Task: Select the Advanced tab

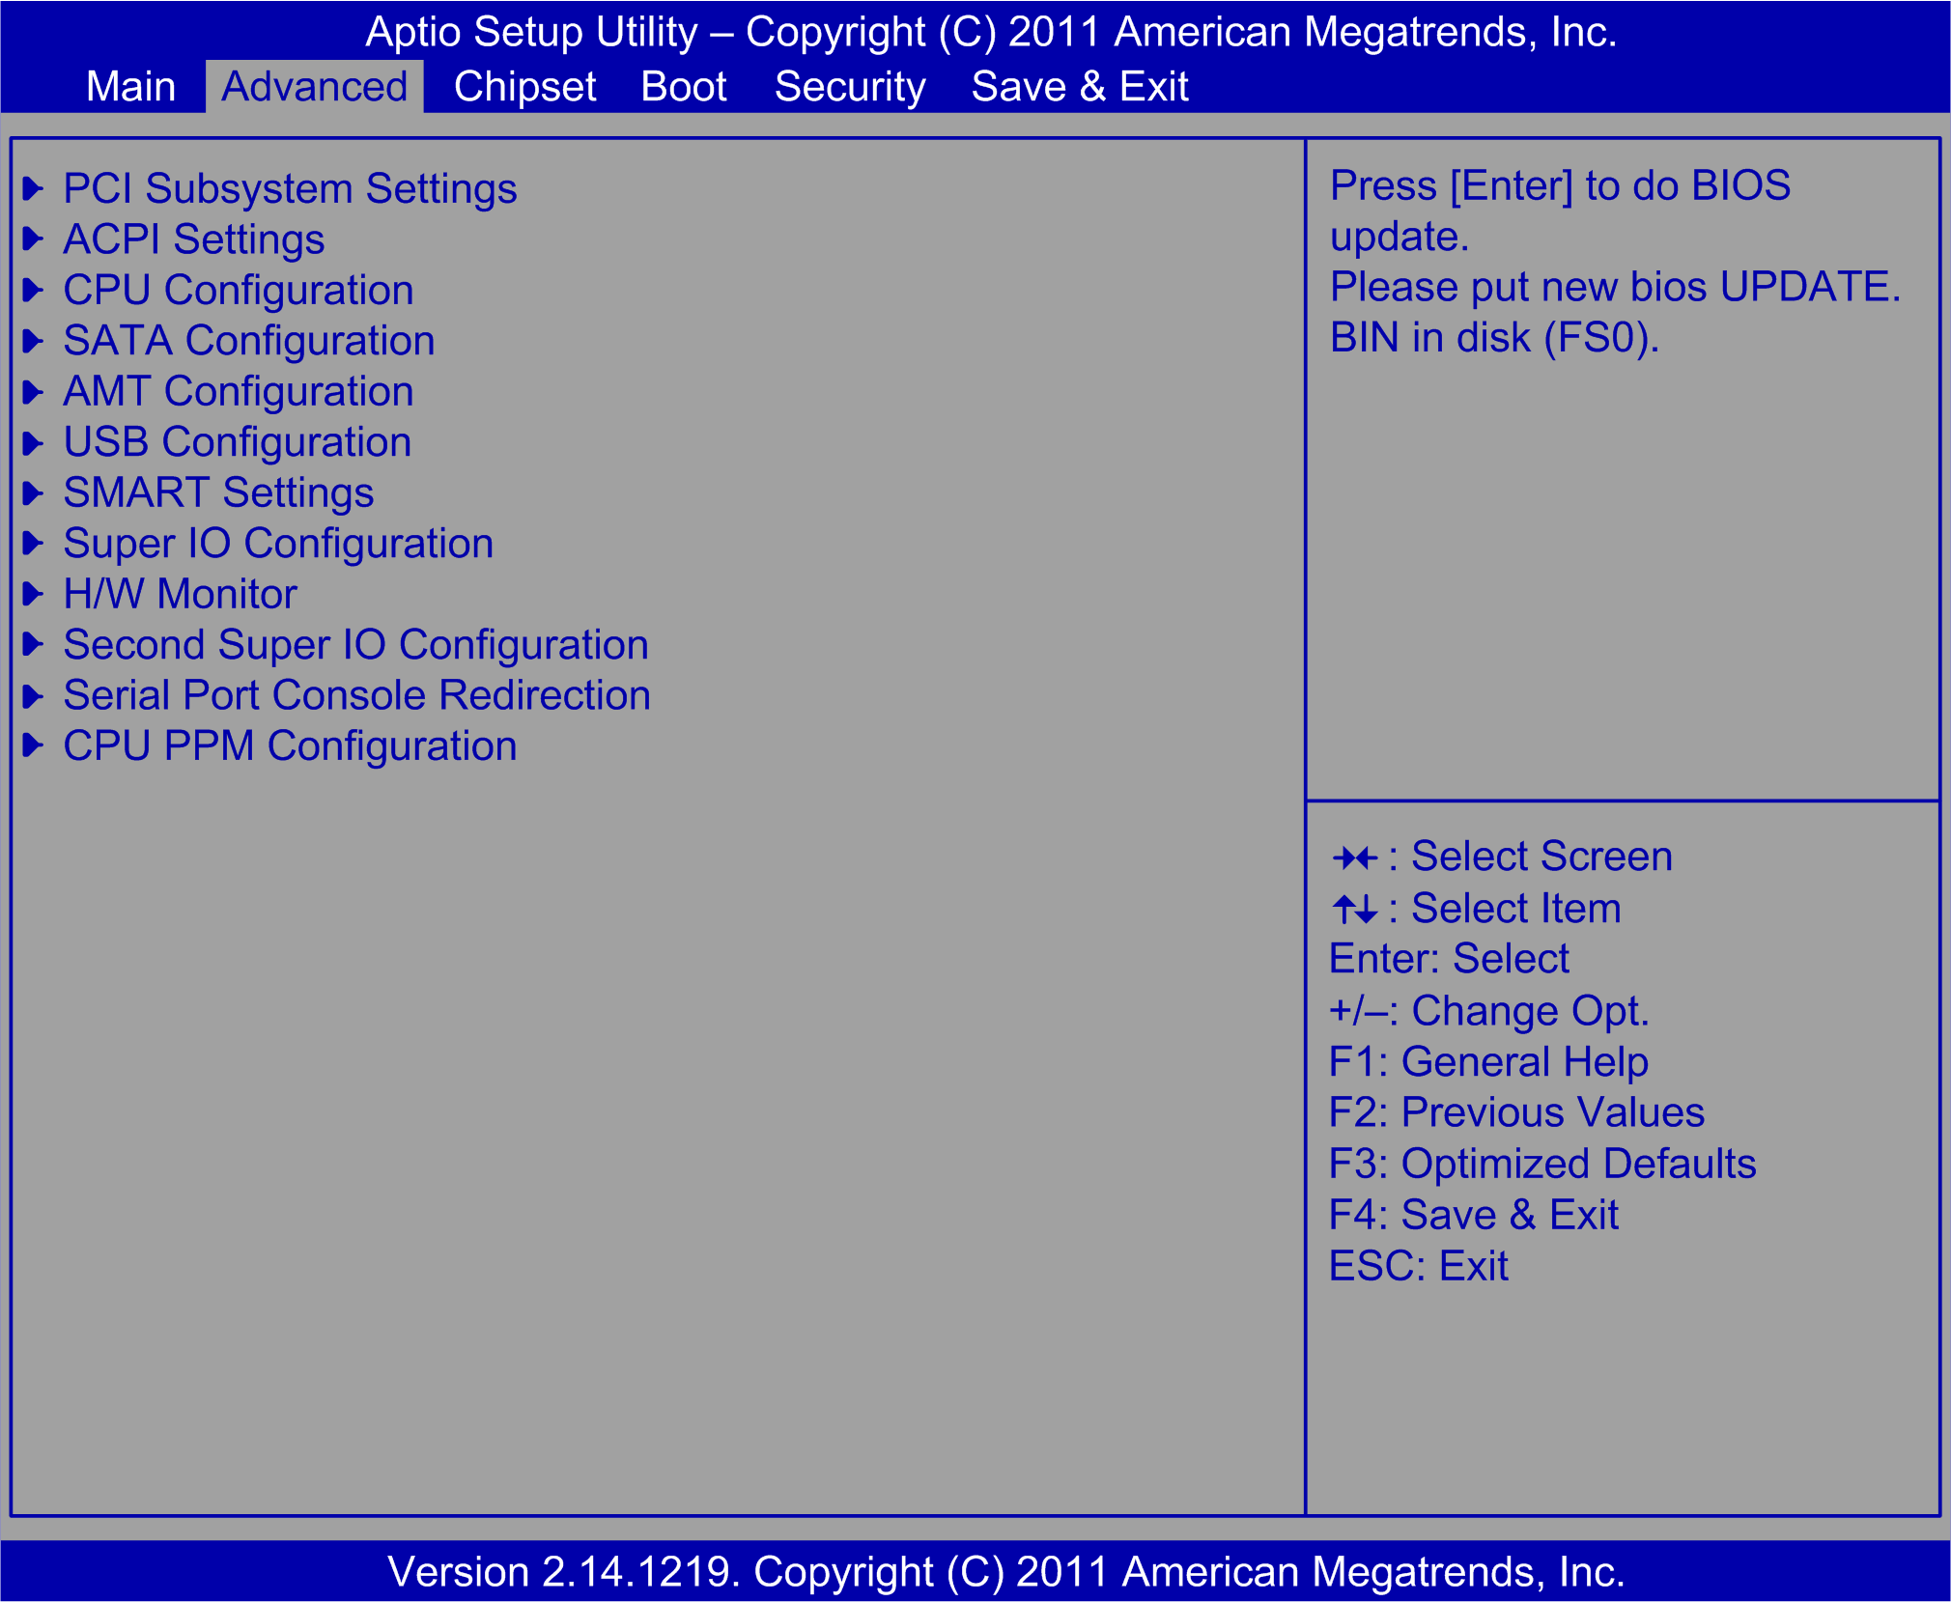Action: click(314, 87)
